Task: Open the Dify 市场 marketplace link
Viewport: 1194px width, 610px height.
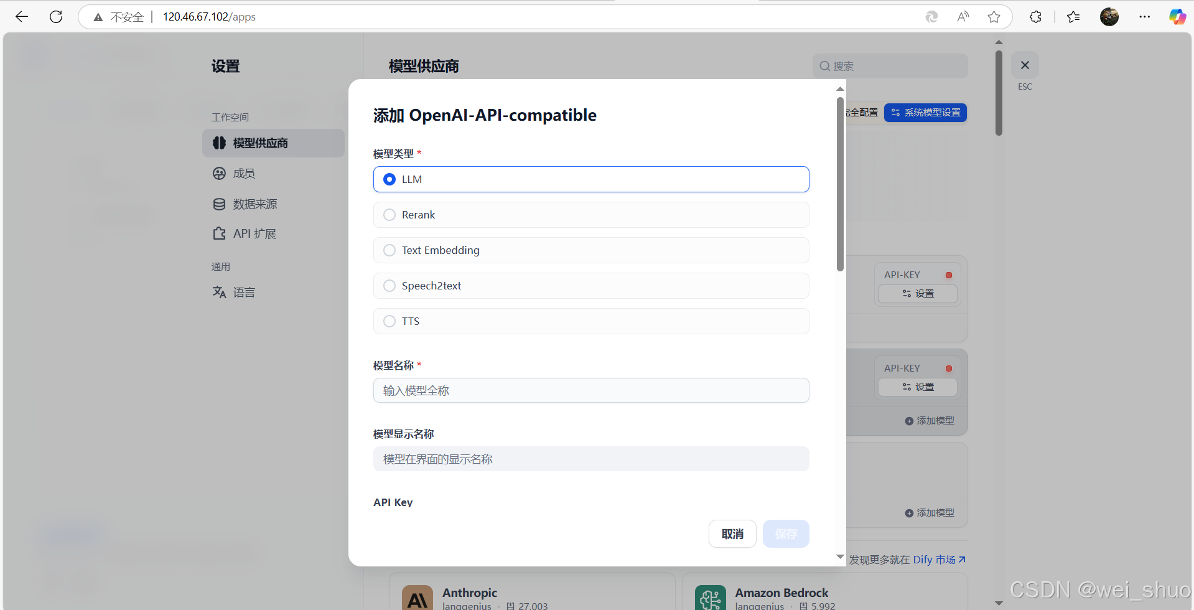Action: click(x=939, y=560)
